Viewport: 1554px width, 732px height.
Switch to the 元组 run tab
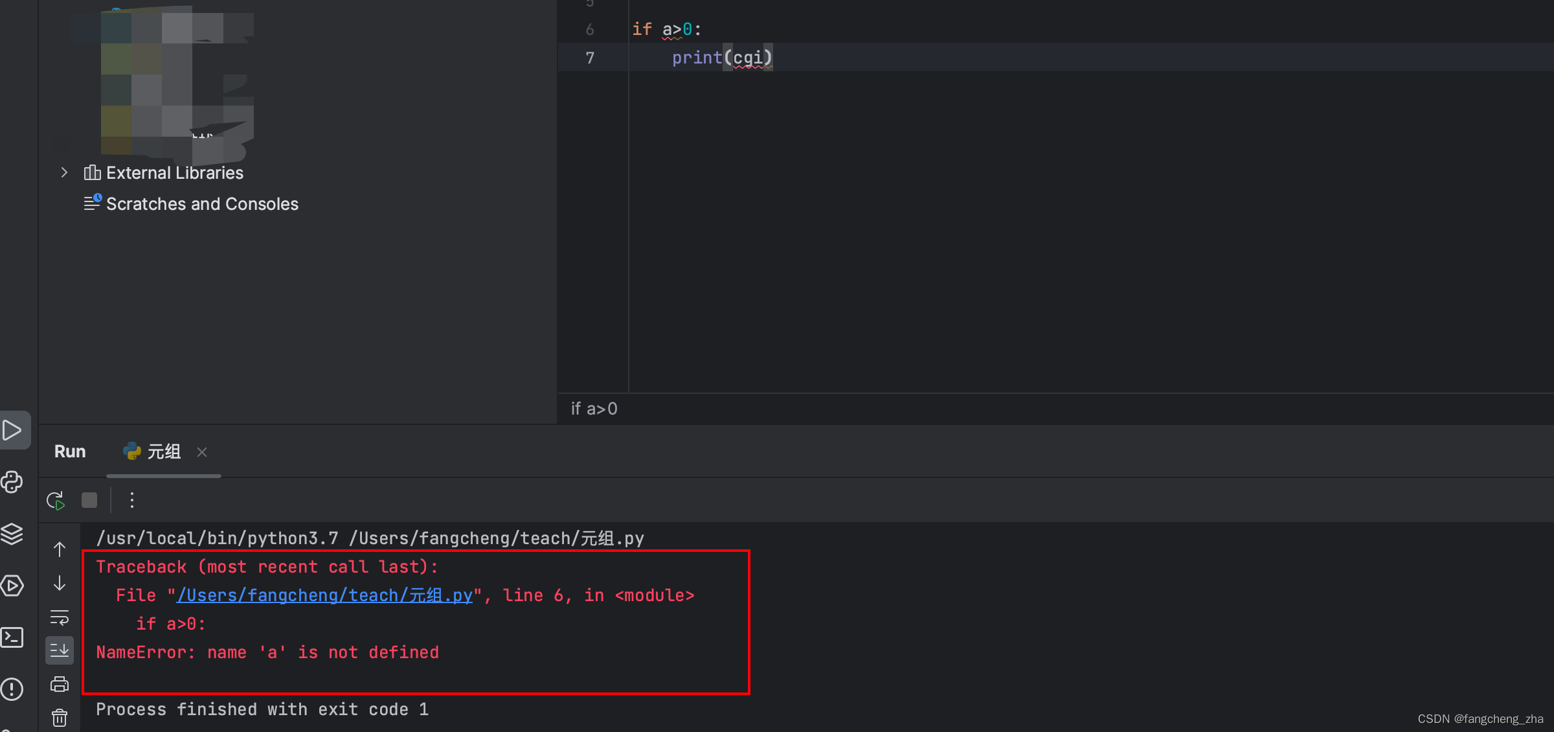(164, 452)
